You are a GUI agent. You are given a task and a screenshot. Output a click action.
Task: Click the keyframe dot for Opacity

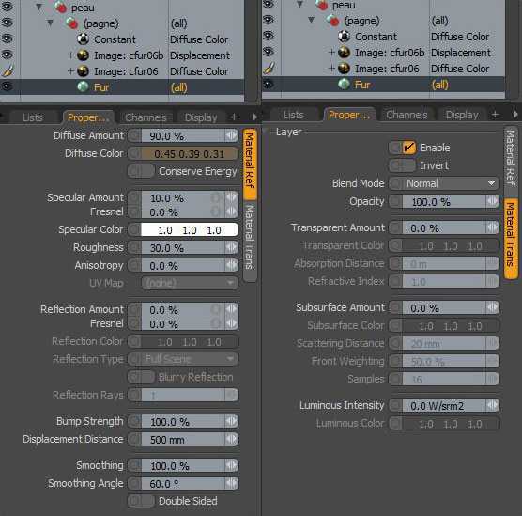click(x=395, y=201)
